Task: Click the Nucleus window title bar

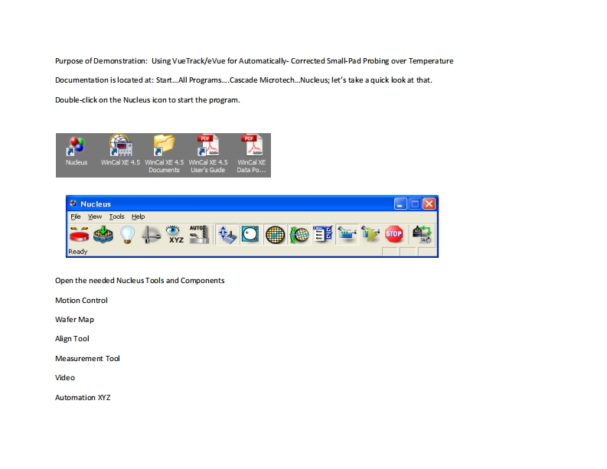Action: pos(230,204)
